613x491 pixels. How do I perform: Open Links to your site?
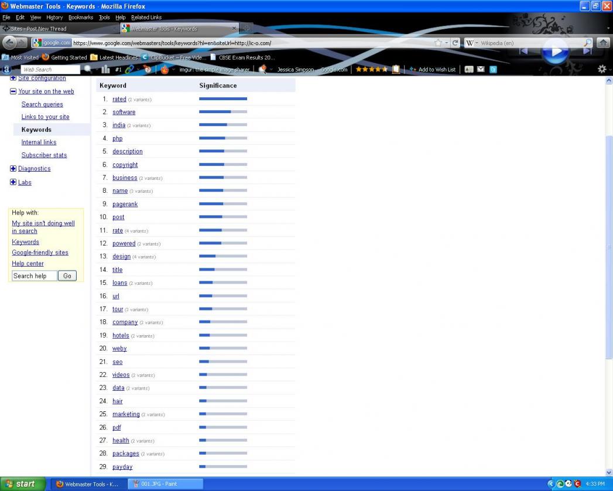click(x=45, y=117)
